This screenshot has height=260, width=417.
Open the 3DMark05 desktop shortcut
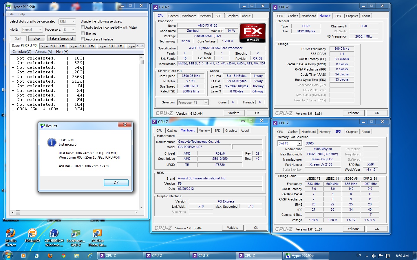click(32, 233)
